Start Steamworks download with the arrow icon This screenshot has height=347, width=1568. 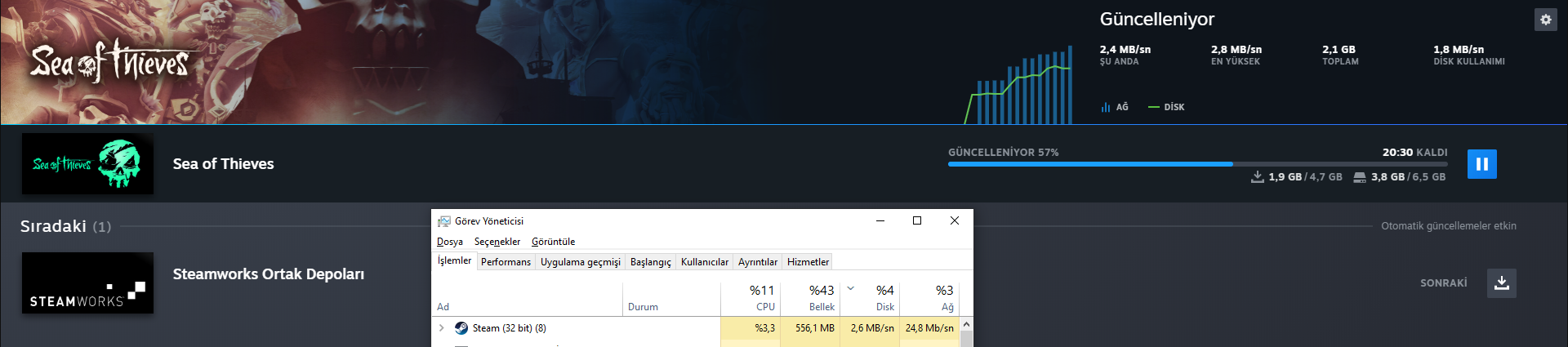pos(1501,283)
